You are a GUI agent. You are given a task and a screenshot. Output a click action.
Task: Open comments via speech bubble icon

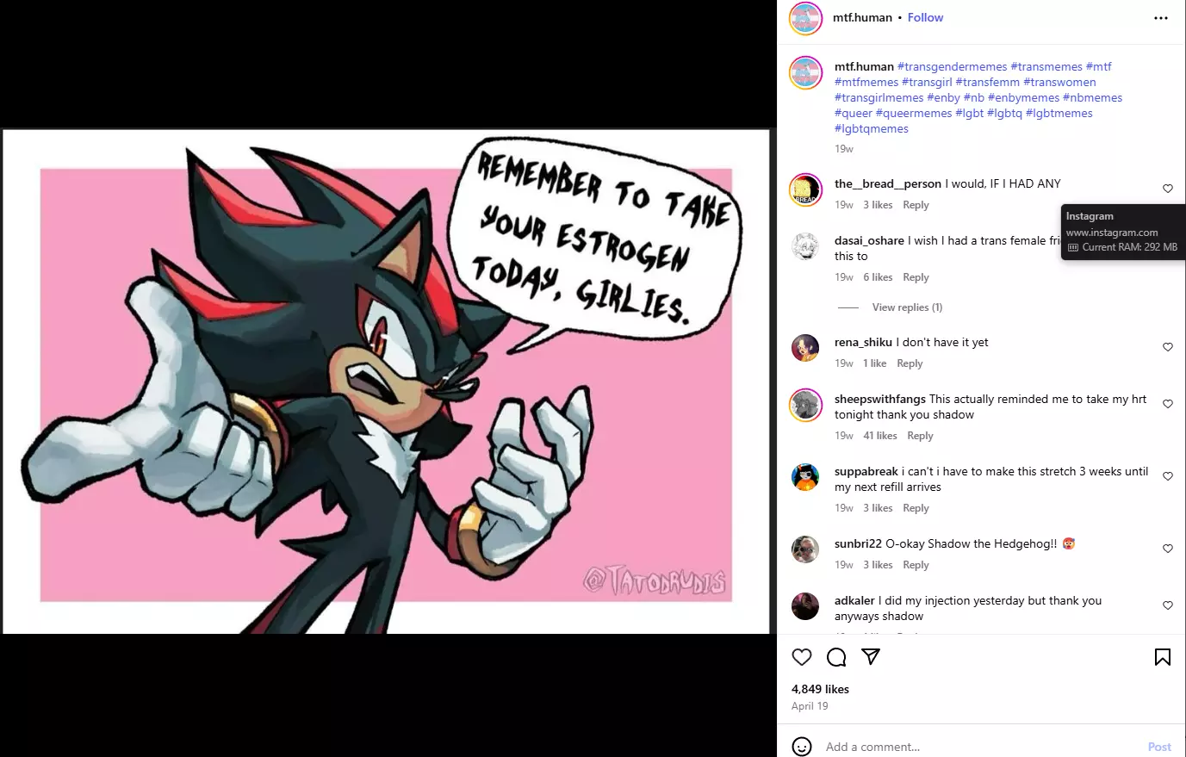[x=836, y=657]
